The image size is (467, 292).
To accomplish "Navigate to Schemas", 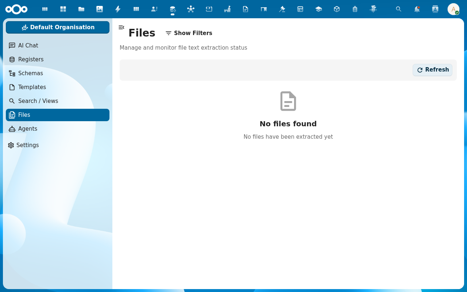I will pos(58,73).
